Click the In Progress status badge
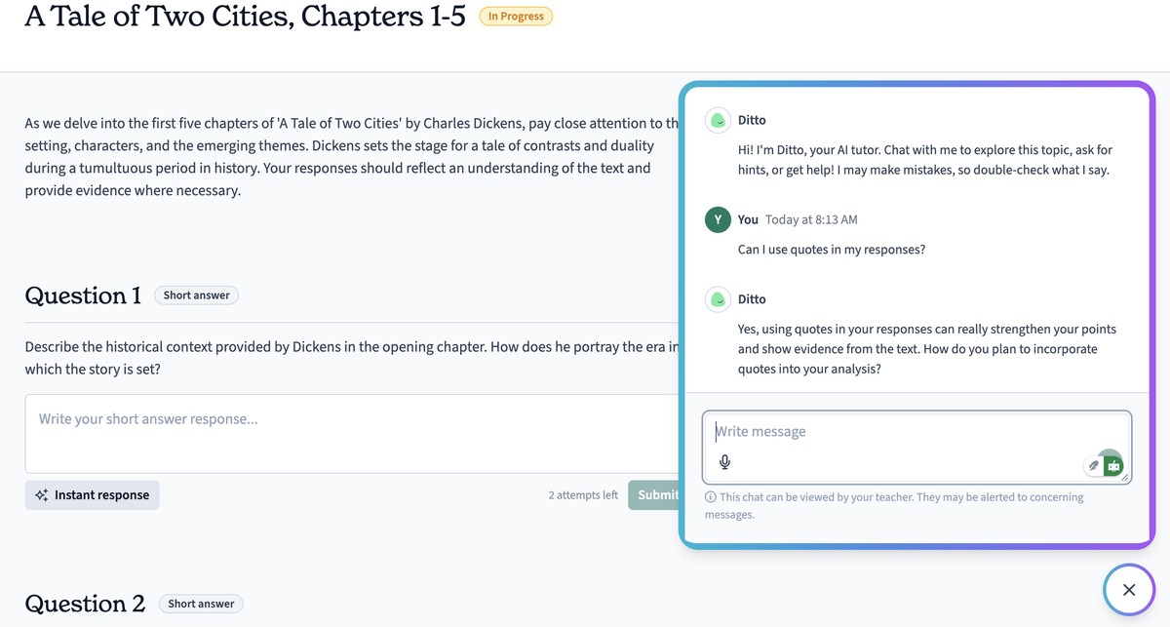This screenshot has height=627, width=1170. pos(516,17)
